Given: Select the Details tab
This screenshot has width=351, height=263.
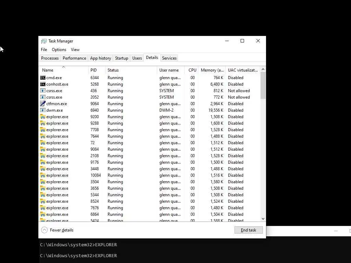Looking at the screenshot, I should (x=152, y=58).
